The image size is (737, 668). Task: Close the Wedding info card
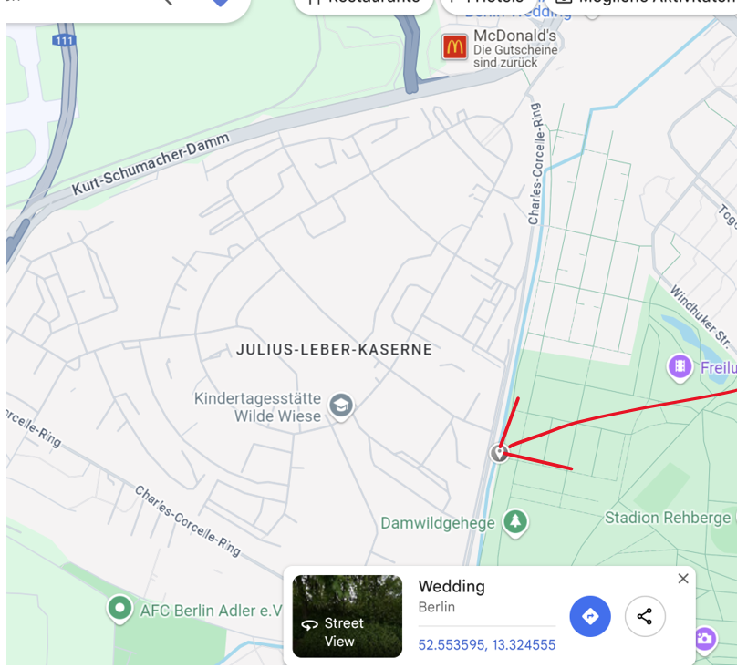point(683,579)
